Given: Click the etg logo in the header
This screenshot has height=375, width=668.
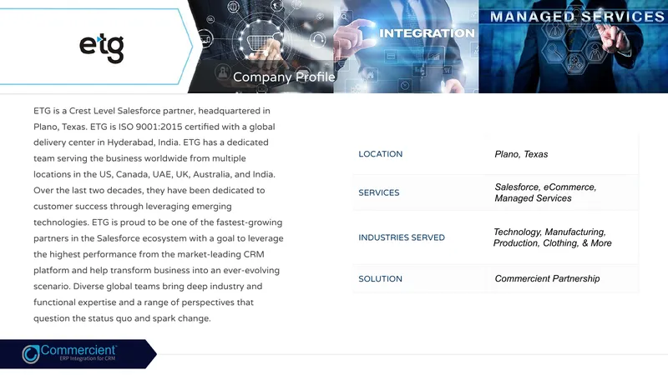Looking at the screenshot, I should (102, 47).
